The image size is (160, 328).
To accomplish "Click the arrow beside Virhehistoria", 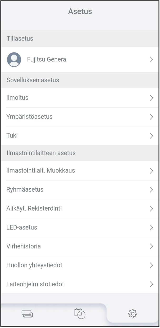I will tap(151, 247).
